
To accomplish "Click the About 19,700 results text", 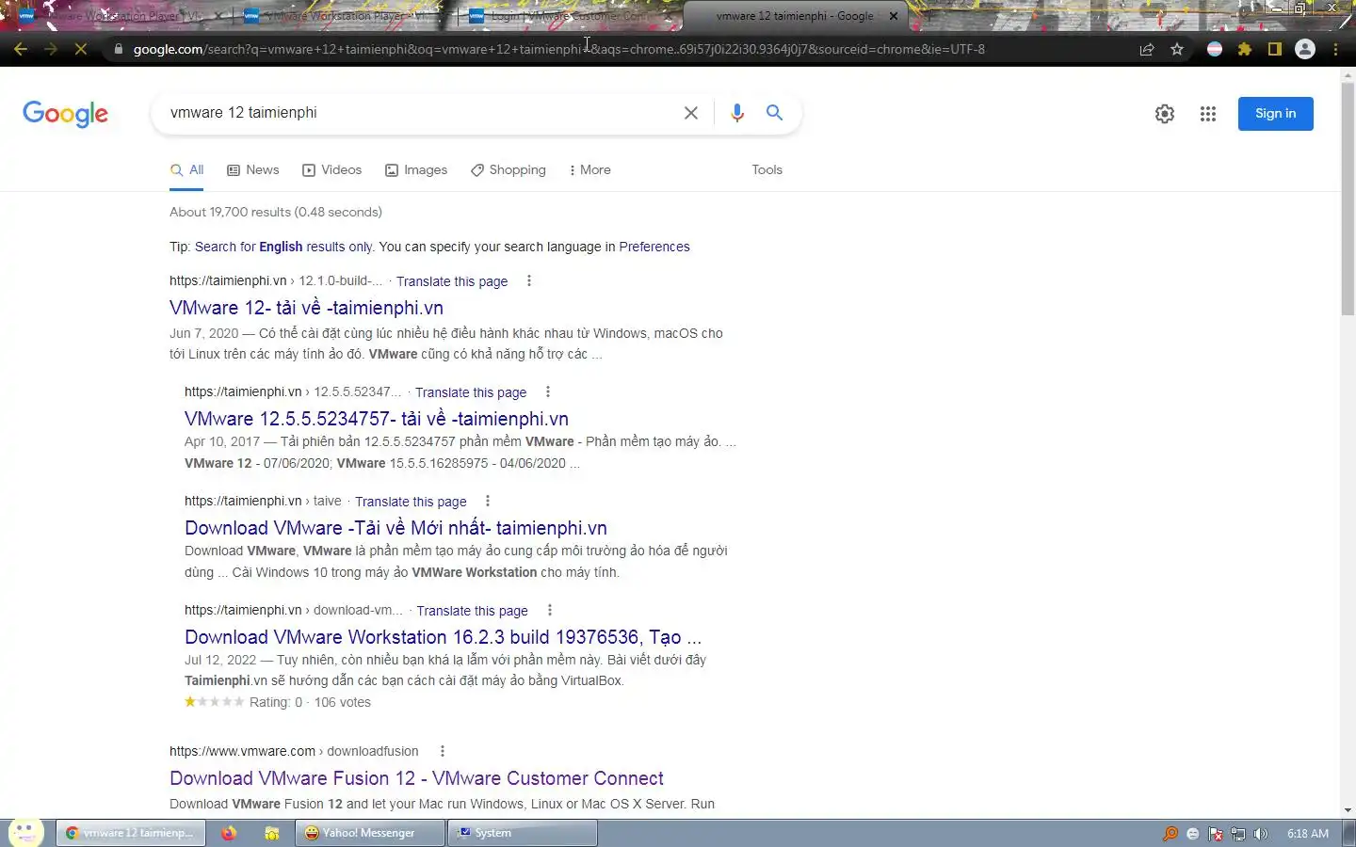I will pyautogui.click(x=276, y=212).
